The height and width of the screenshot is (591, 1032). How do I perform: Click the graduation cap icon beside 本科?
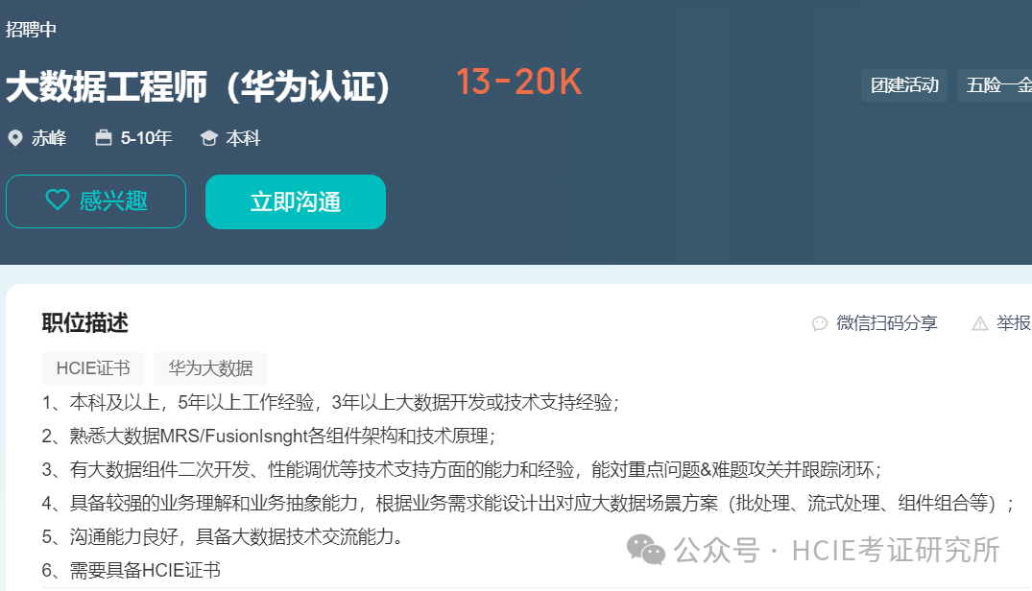(208, 138)
